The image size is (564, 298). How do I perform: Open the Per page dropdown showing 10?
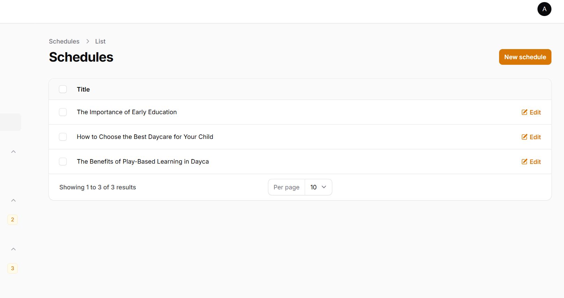[318, 187]
